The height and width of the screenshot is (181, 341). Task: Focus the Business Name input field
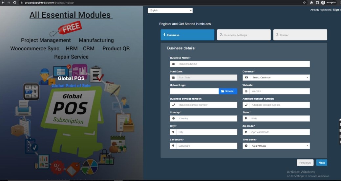click(243, 64)
